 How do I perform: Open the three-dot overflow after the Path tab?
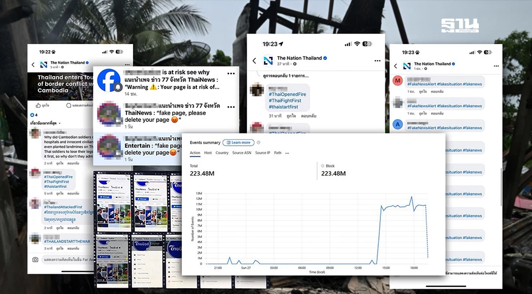(287, 153)
